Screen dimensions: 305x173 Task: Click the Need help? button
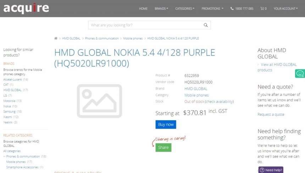tap(271, 170)
